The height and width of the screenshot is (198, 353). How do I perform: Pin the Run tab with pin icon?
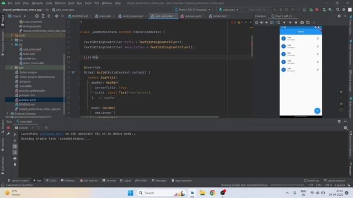(8, 134)
